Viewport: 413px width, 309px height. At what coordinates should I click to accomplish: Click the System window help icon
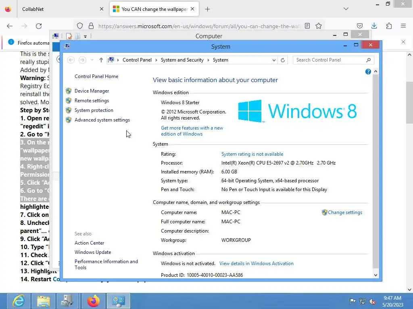pos(368,72)
